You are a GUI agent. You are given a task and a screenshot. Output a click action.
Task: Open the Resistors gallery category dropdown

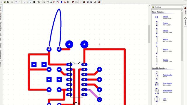167,7
